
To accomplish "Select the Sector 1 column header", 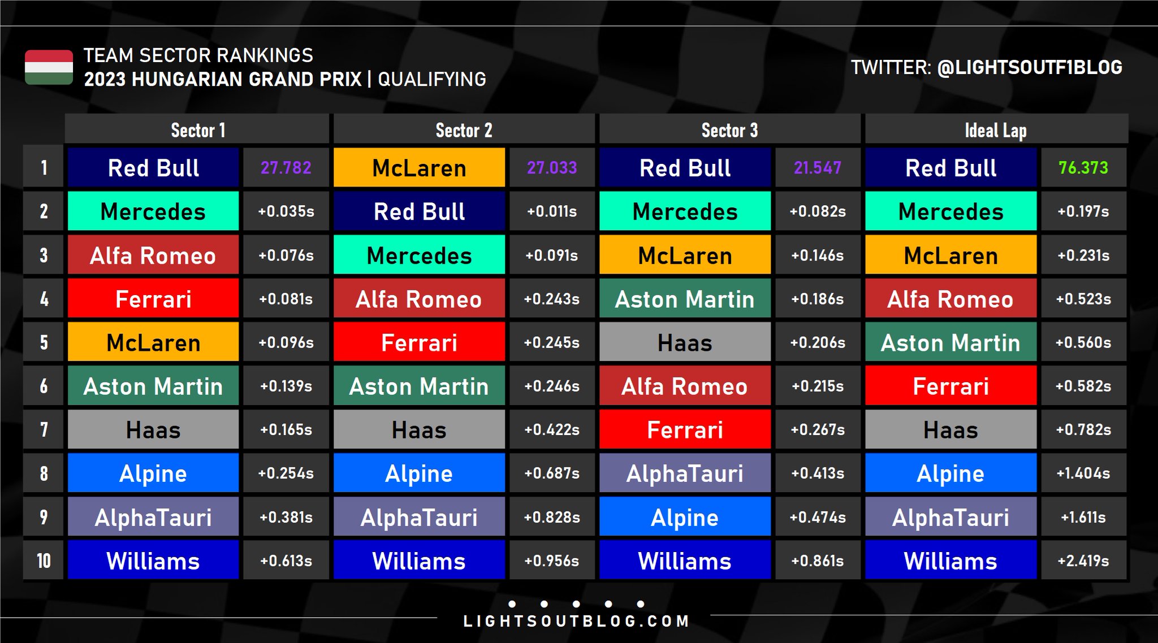I will click(x=197, y=130).
